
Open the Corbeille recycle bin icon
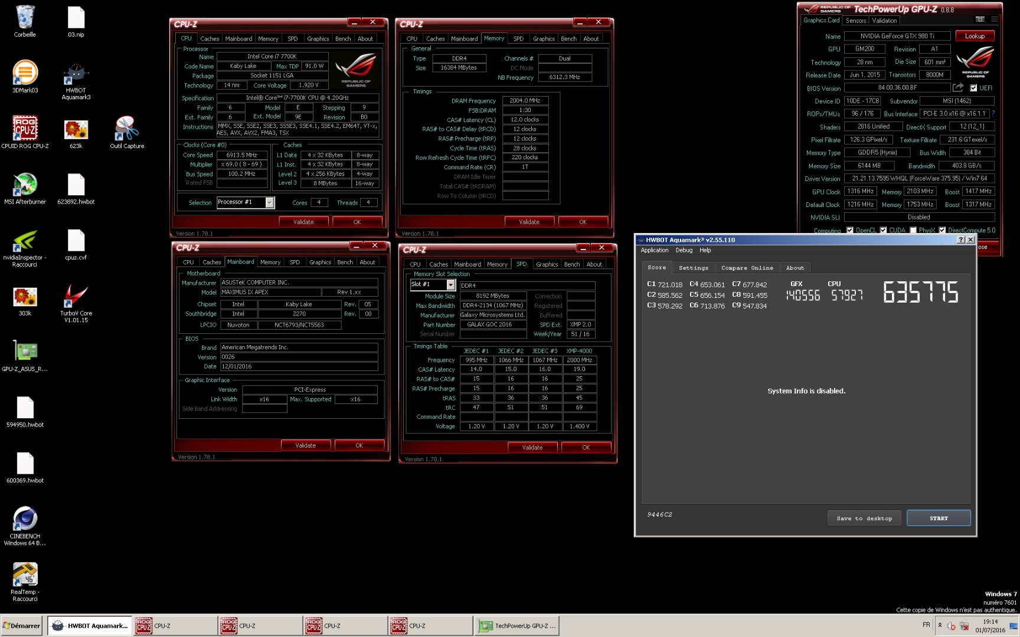pyautogui.click(x=25, y=21)
